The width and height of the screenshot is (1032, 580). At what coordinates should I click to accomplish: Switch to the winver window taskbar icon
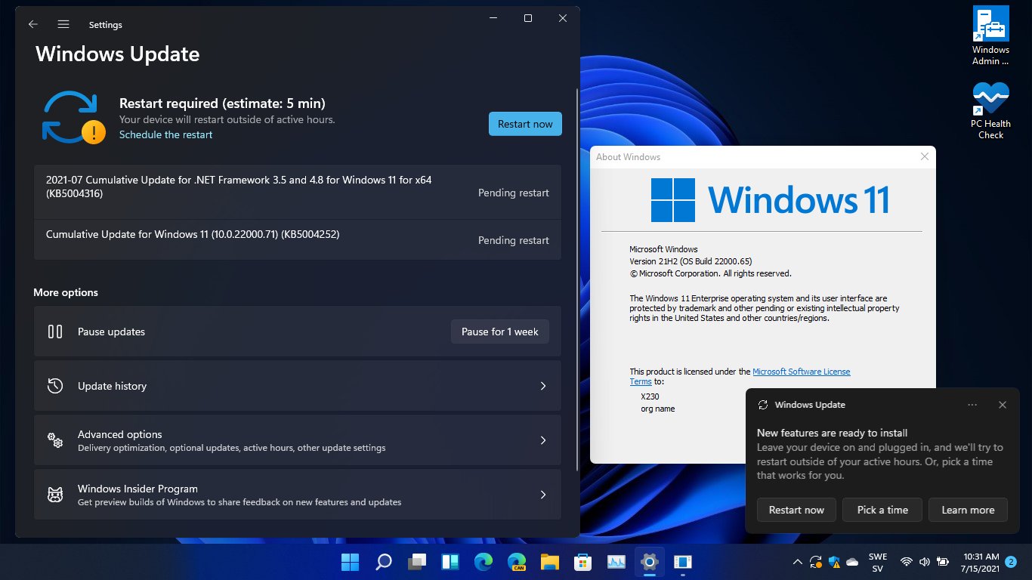683,562
